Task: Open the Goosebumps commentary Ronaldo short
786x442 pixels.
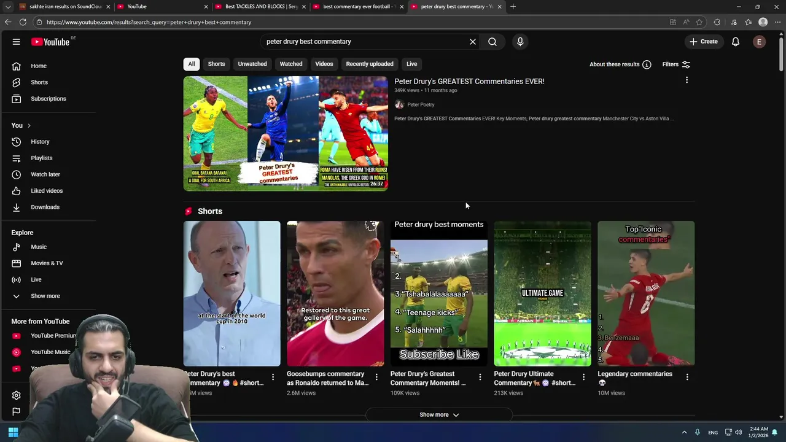Action: click(x=335, y=293)
